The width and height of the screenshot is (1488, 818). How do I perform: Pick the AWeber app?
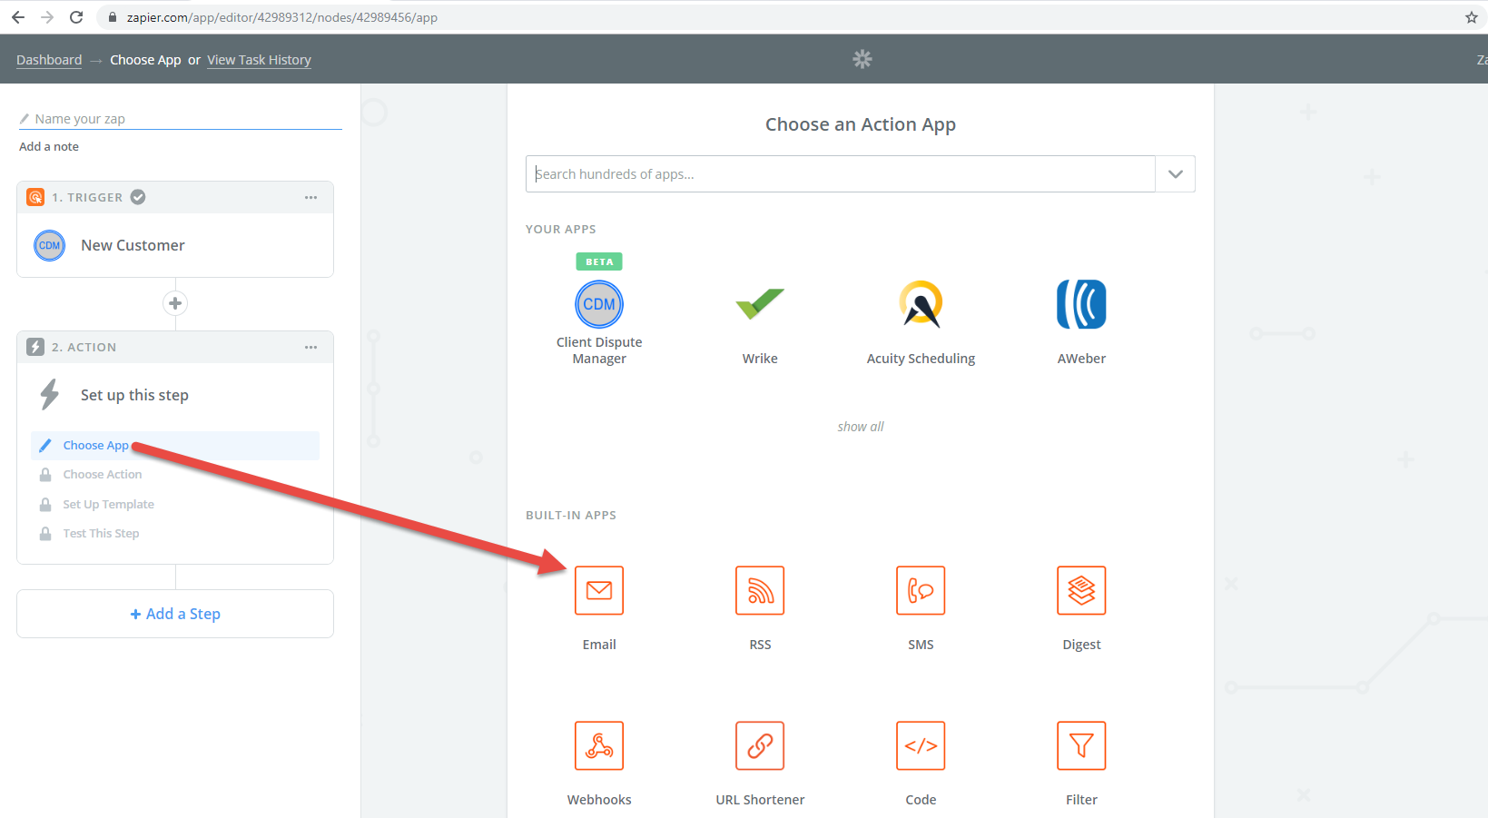[x=1081, y=304]
